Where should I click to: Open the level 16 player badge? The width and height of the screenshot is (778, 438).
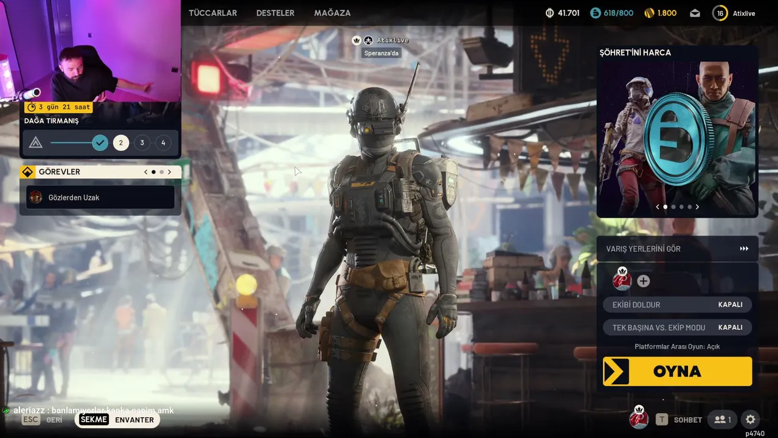(720, 13)
